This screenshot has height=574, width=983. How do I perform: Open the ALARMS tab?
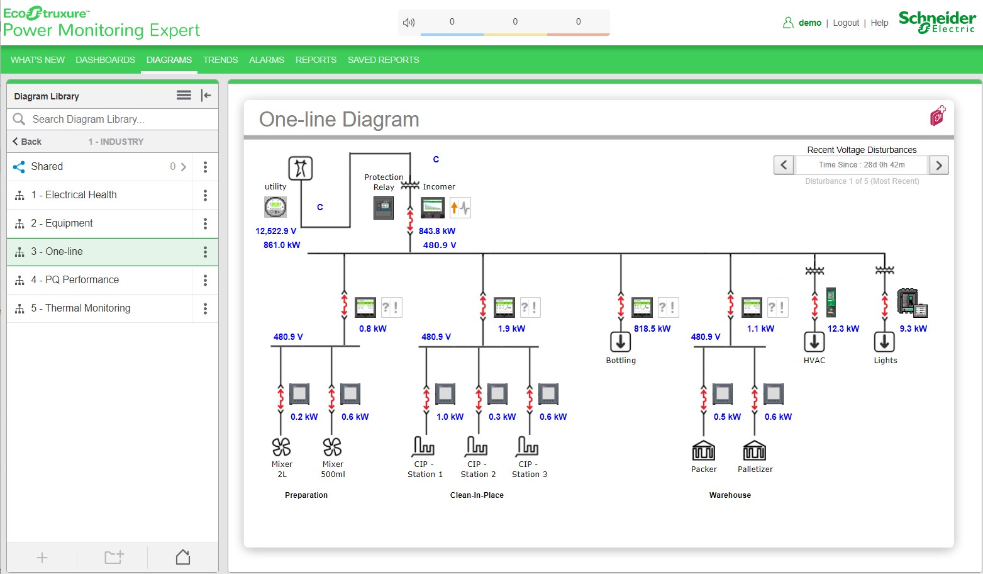click(267, 60)
